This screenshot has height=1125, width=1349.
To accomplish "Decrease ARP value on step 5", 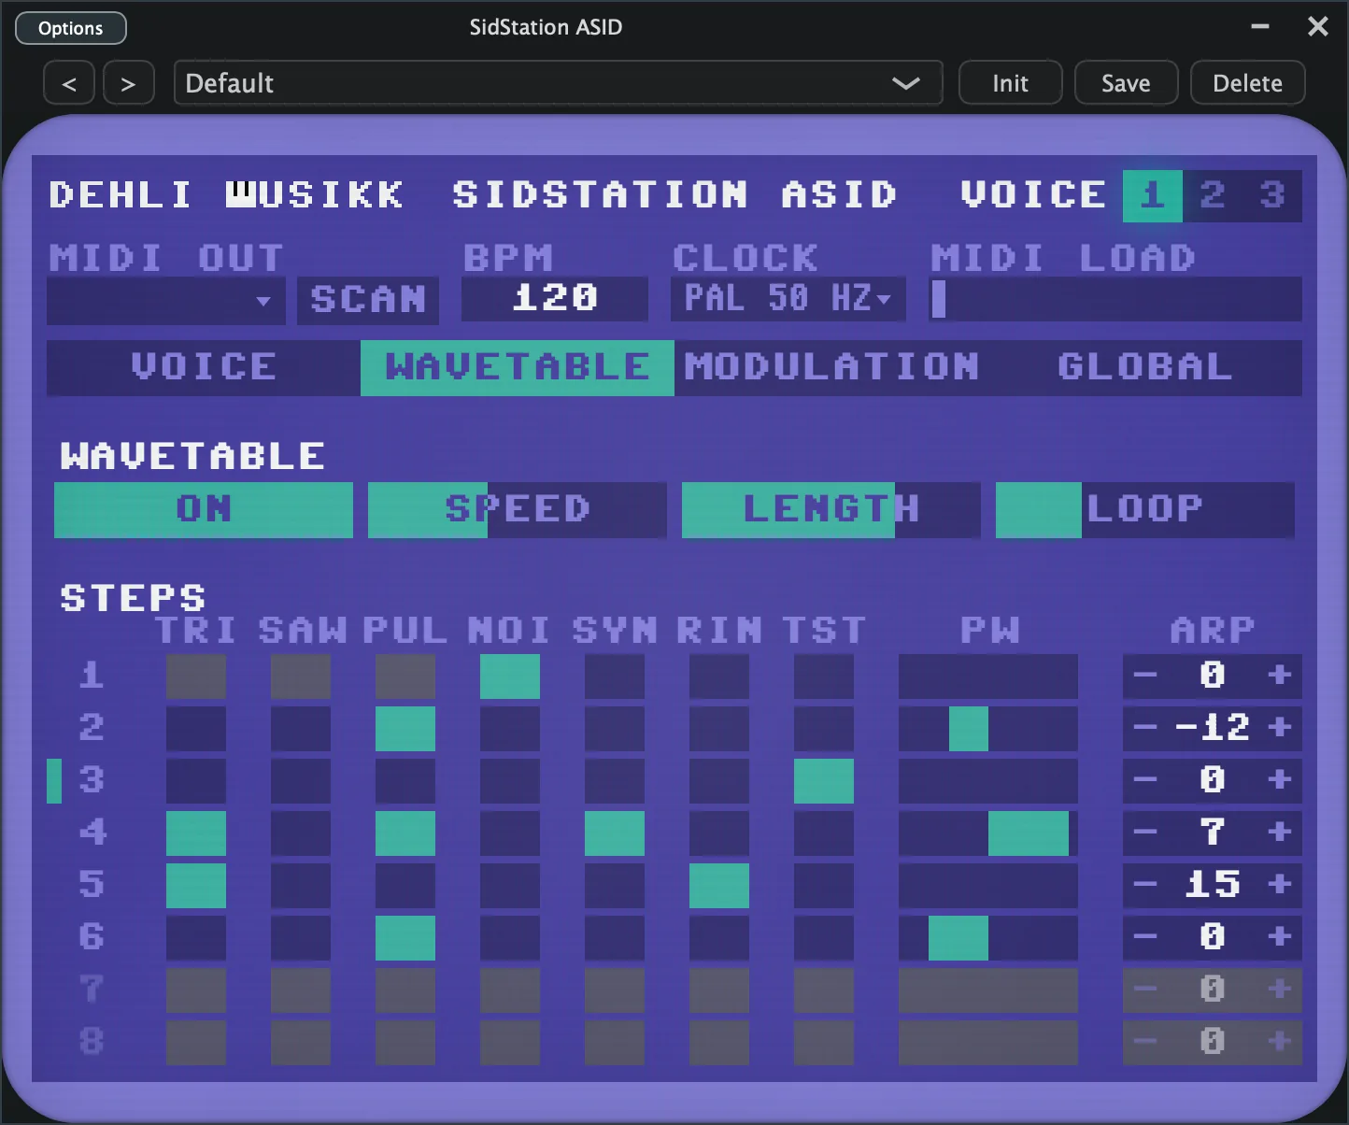I will [1145, 885].
